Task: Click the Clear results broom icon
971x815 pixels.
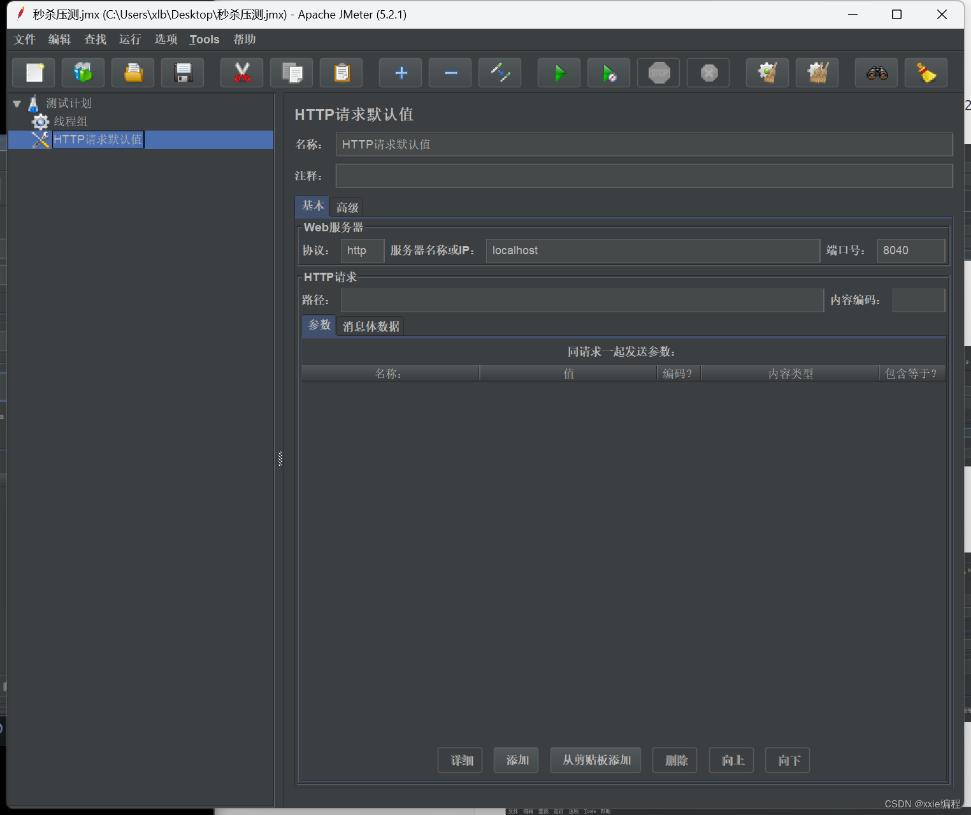Action: point(768,73)
